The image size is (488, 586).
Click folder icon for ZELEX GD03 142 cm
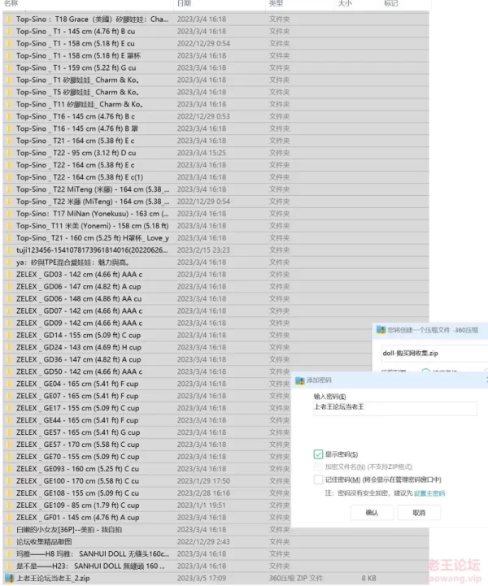coord(8,275)
